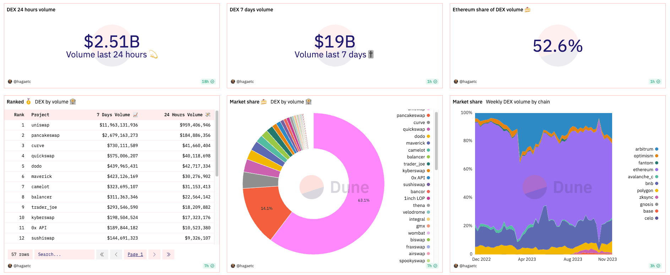Open the Page 1 selector
This screenshot has width=670, height=275.
[135, 254]
